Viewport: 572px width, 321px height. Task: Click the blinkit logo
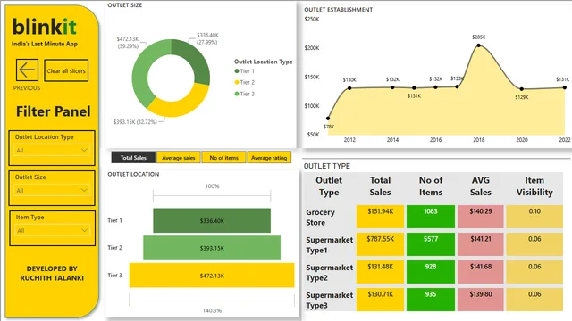click(x=44, y=27)
